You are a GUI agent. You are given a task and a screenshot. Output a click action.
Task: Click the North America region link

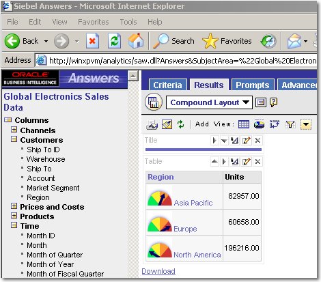coord(197,255)
